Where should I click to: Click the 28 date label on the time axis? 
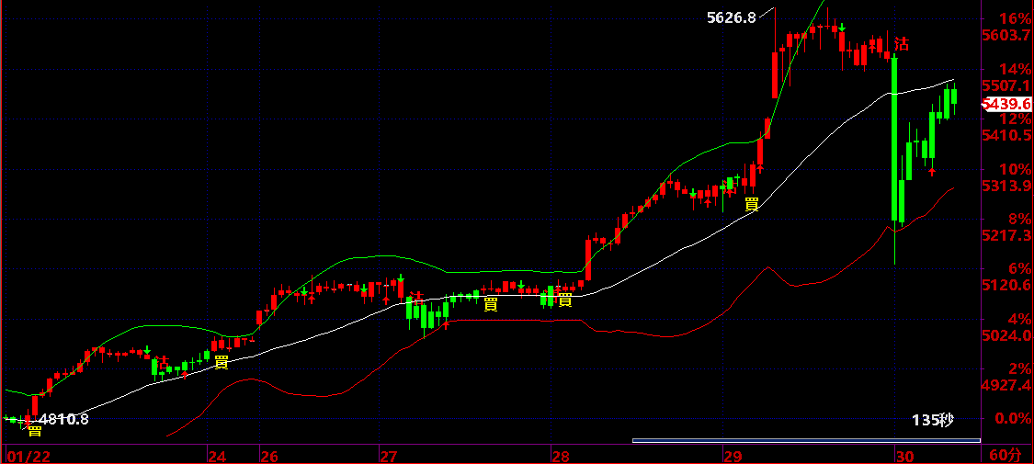(562, 456)
